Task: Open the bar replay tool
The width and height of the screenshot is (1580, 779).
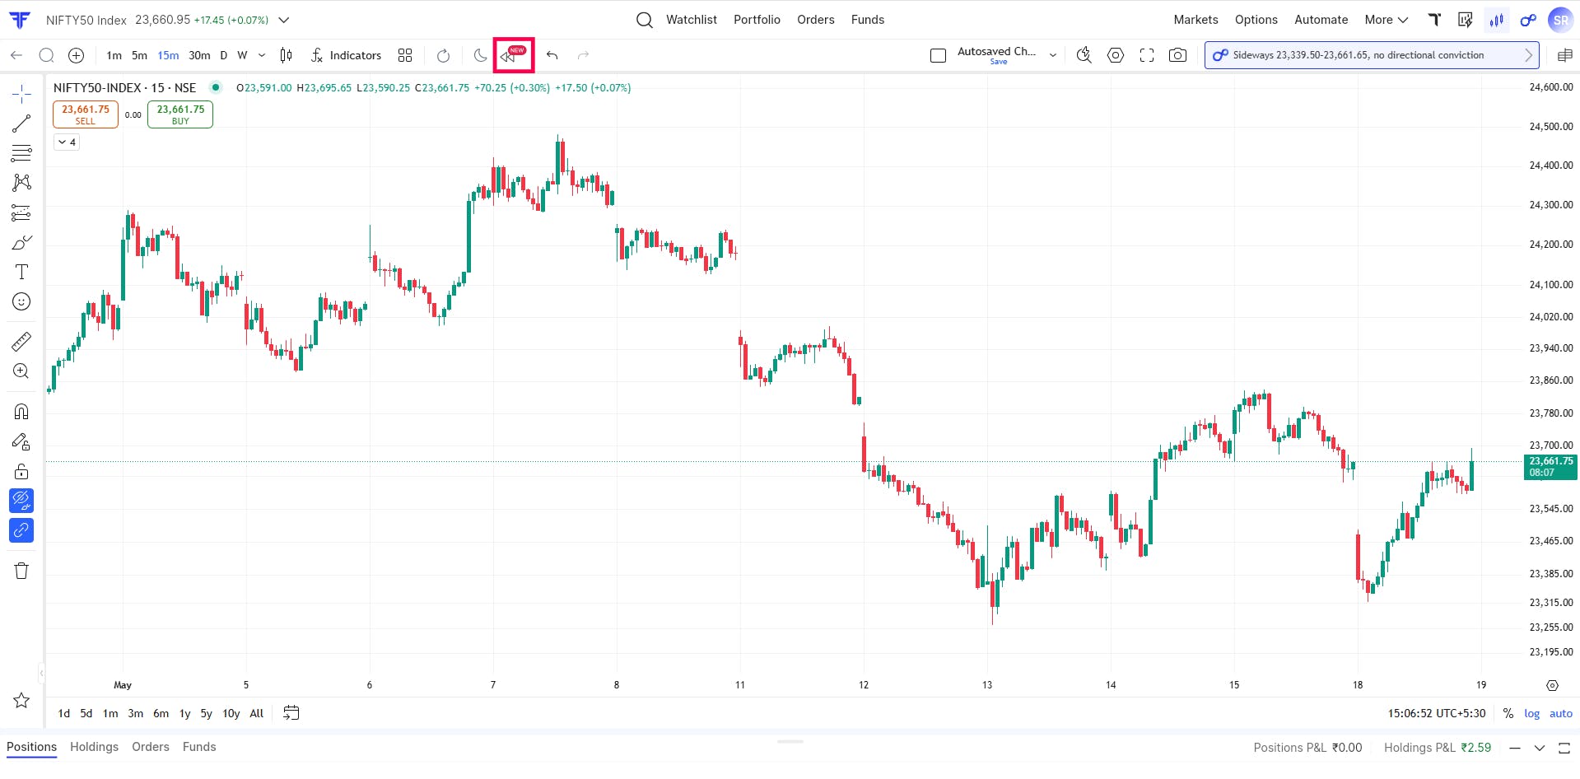Action: point(513,55)
